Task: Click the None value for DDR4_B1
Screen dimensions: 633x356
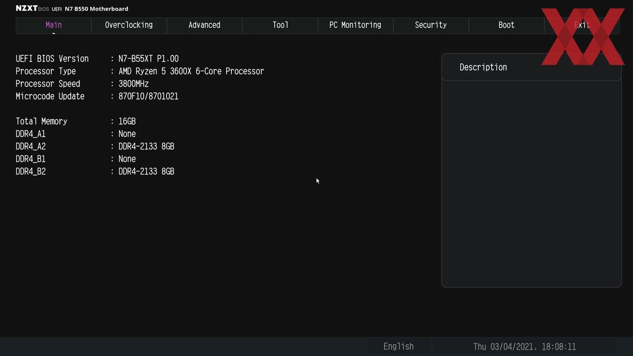Action: 127,159
